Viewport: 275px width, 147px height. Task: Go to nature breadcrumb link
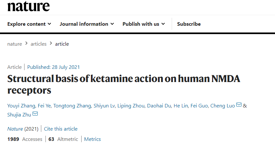tap(15, 44)
